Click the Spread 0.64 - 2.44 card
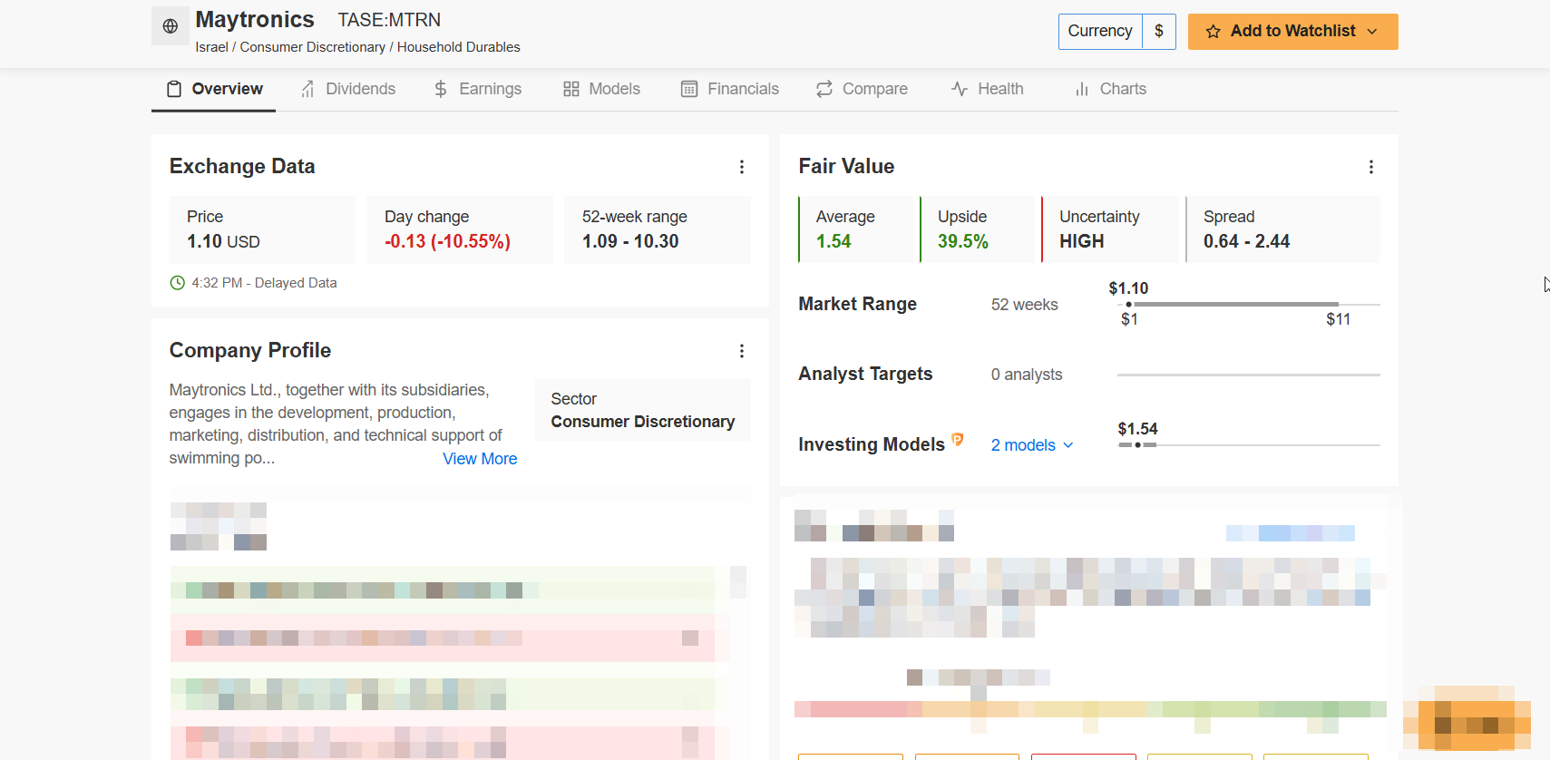 pos(1282,229)
